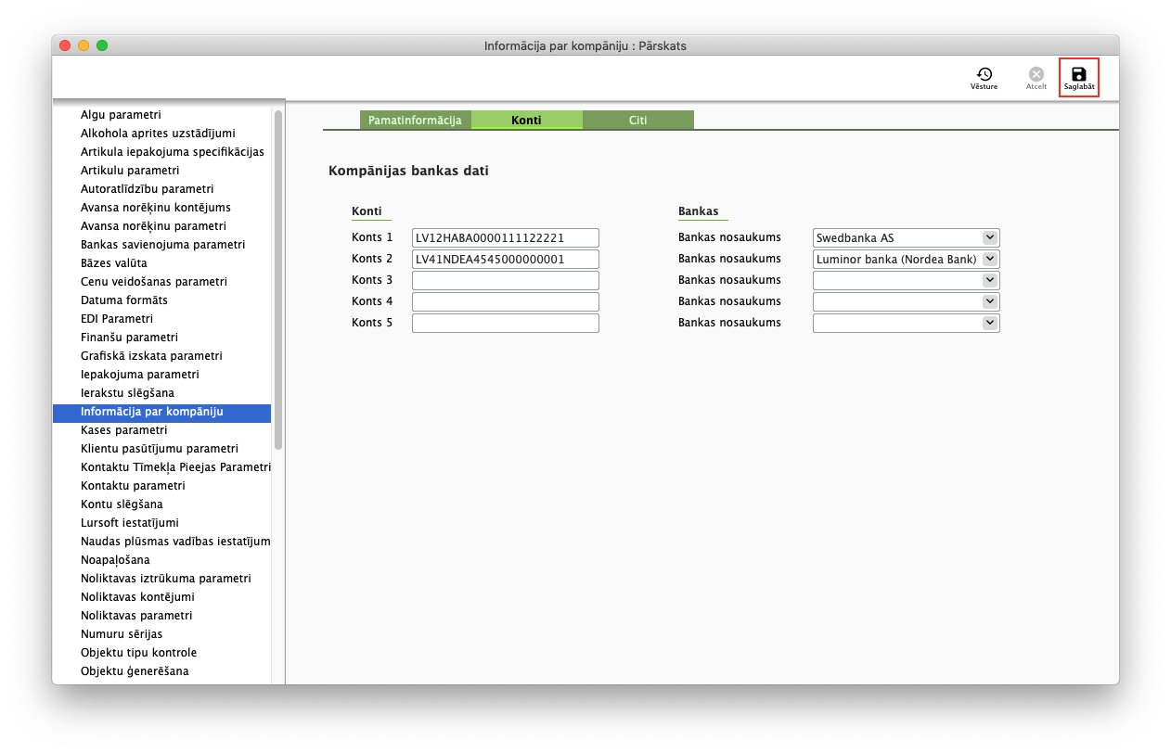Click into the Konts 4 input field
This screenshot has height=753, width=1171.
tap(505, 301)
